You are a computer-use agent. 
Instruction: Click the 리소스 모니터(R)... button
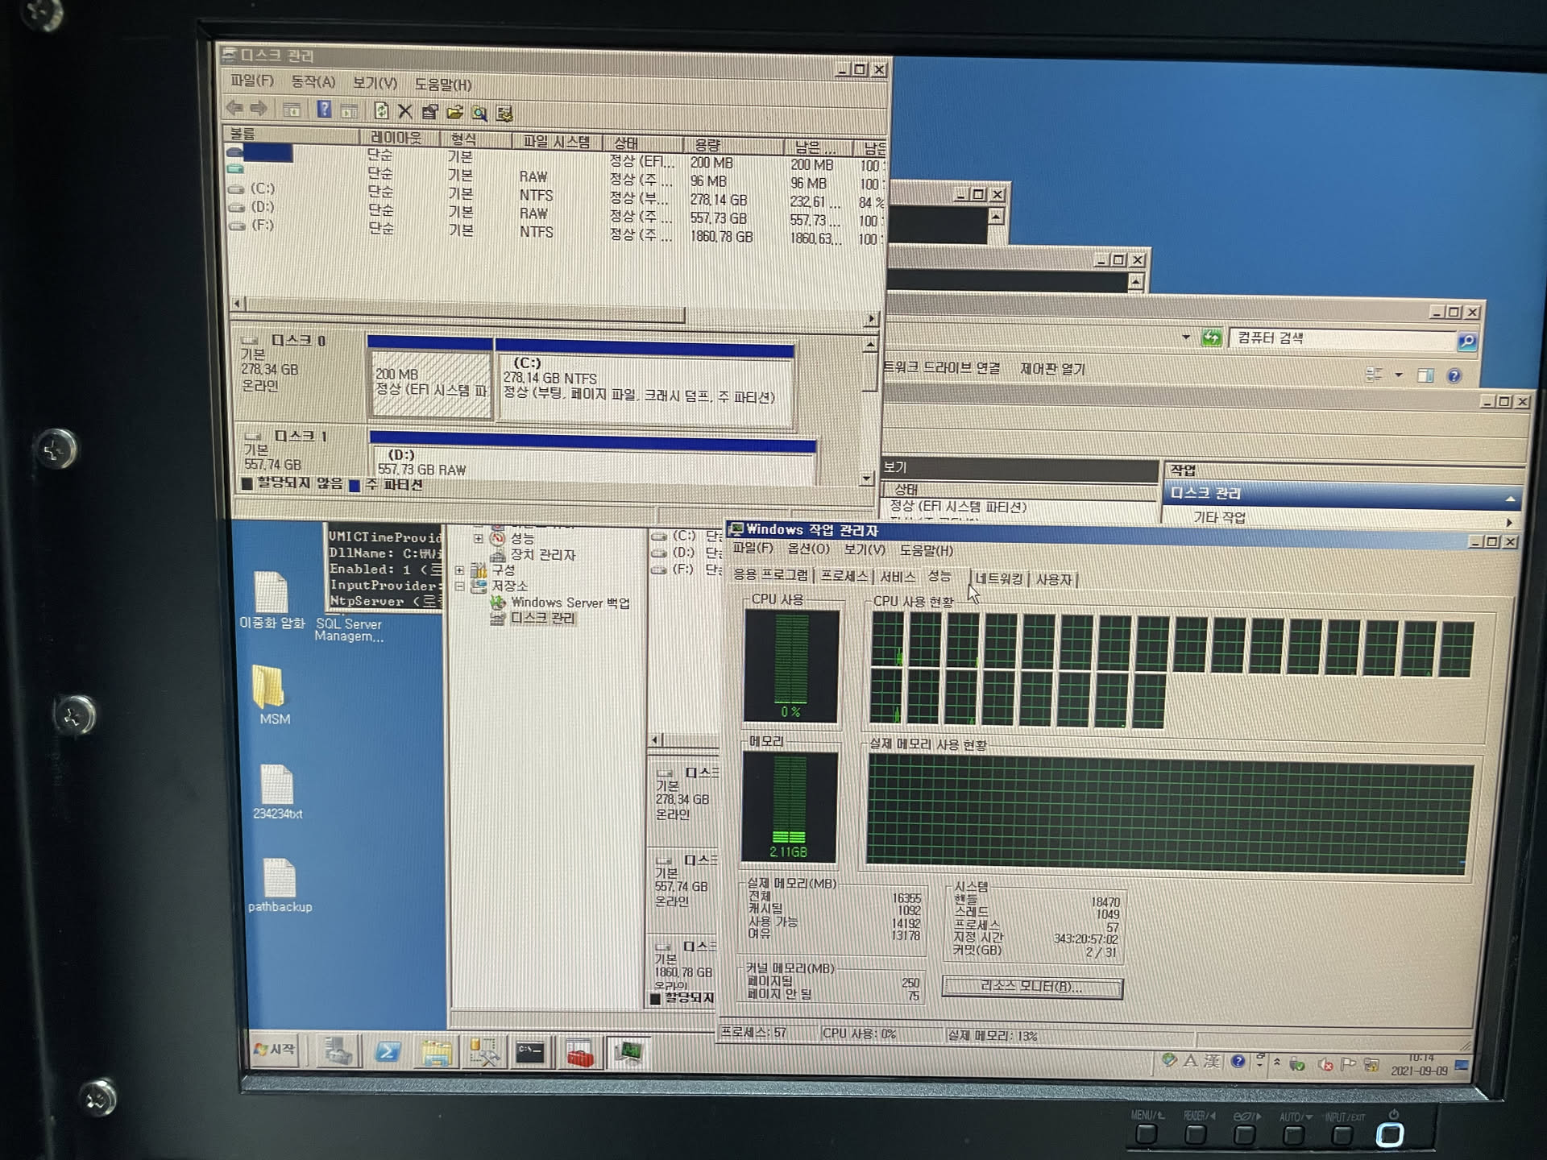tap(1031, 987)
